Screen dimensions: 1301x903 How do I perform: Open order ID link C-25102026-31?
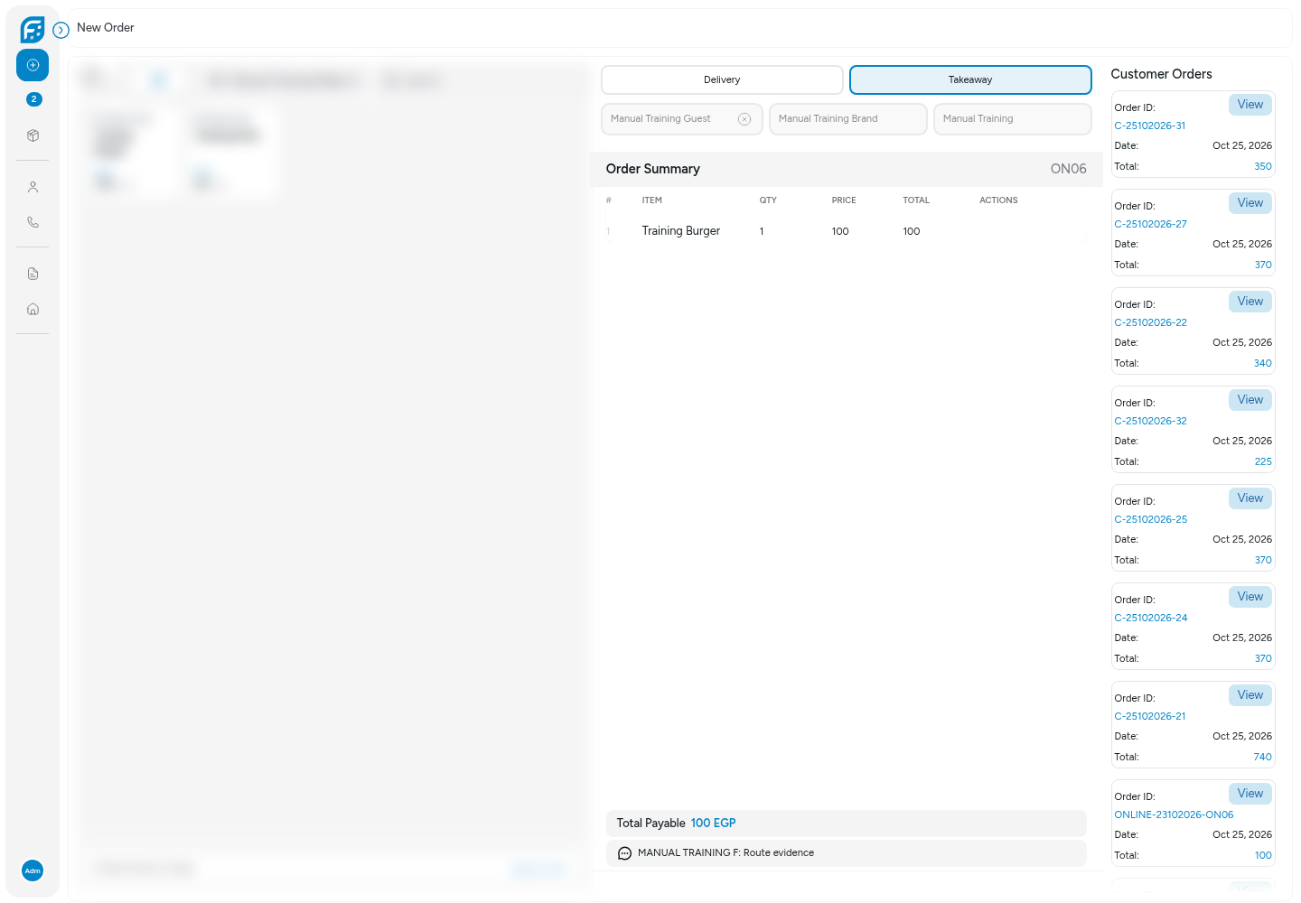1150,126
